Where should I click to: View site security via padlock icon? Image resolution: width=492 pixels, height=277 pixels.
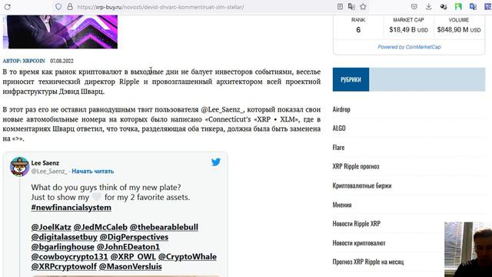point(70,7)
